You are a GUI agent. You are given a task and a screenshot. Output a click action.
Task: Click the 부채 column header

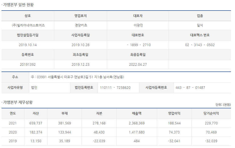point(65,113)
